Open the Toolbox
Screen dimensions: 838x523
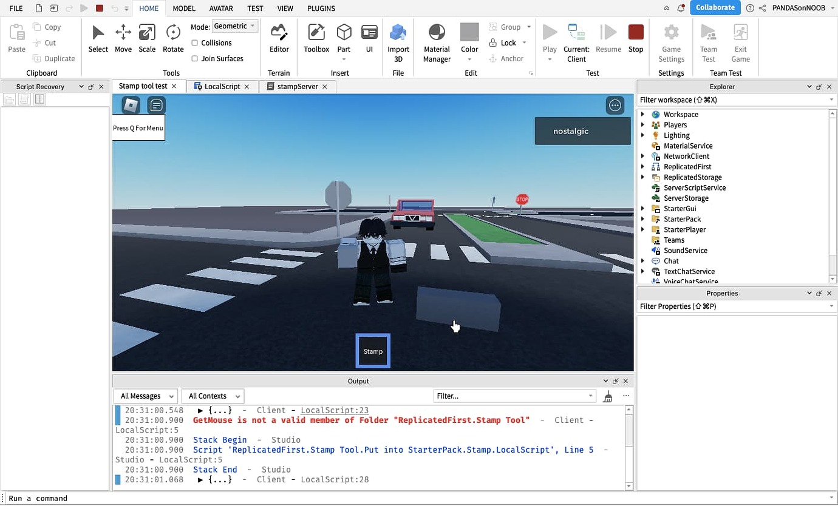[x=316, y=36]
